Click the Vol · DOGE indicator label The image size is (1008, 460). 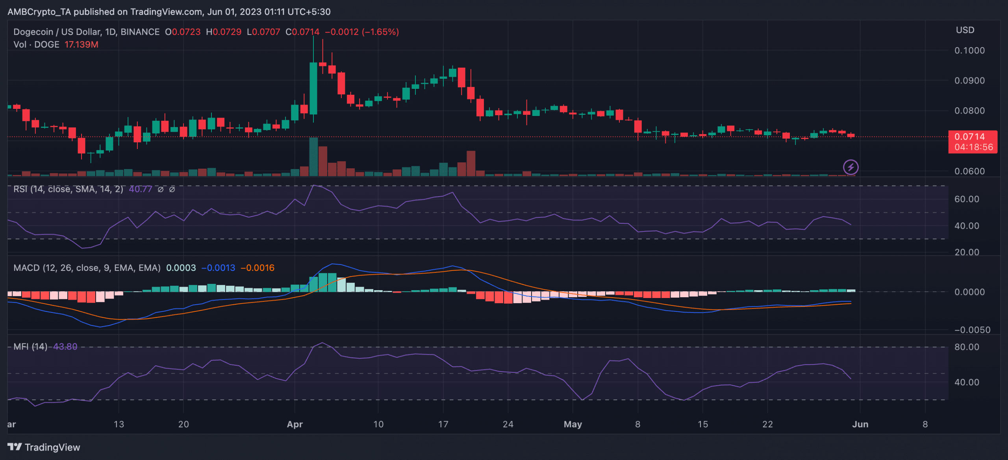[36, 44]
